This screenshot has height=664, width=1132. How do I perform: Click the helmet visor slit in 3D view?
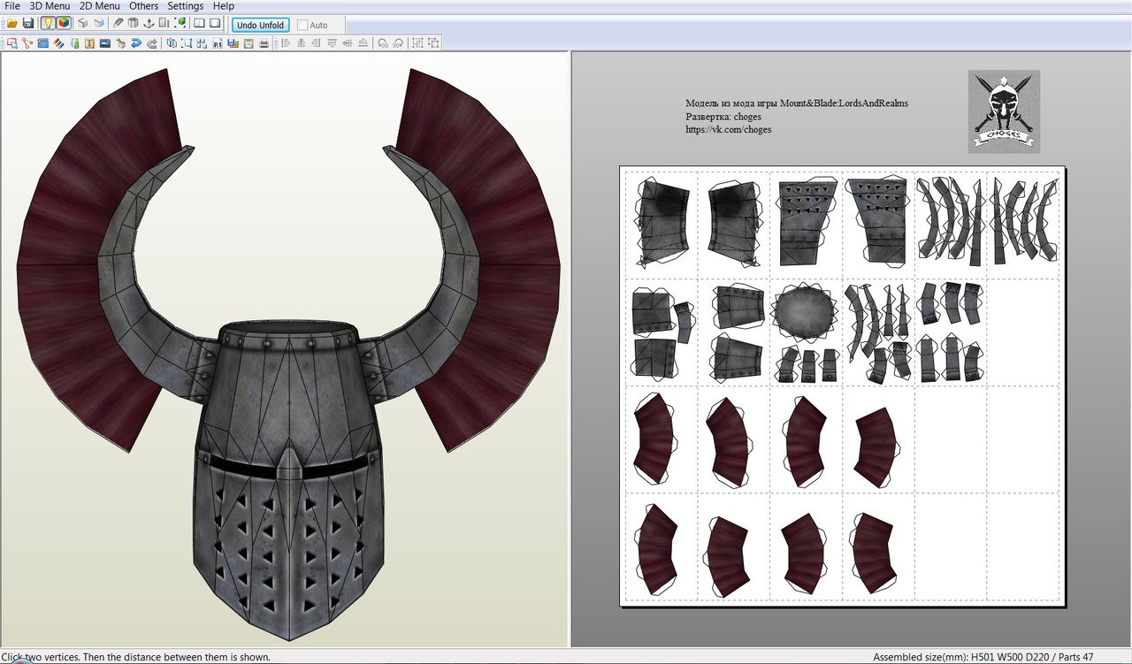coord(288,468)
